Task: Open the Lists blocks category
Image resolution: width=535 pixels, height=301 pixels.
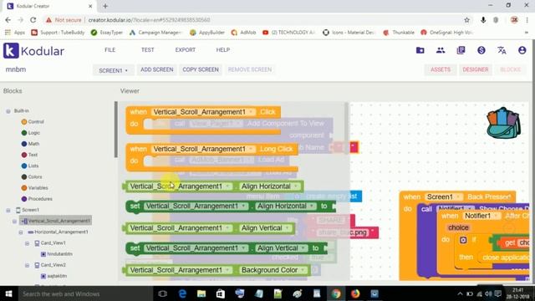Action: 30,166
